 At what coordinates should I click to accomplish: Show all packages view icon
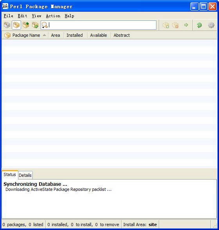(x=7, y=25)
